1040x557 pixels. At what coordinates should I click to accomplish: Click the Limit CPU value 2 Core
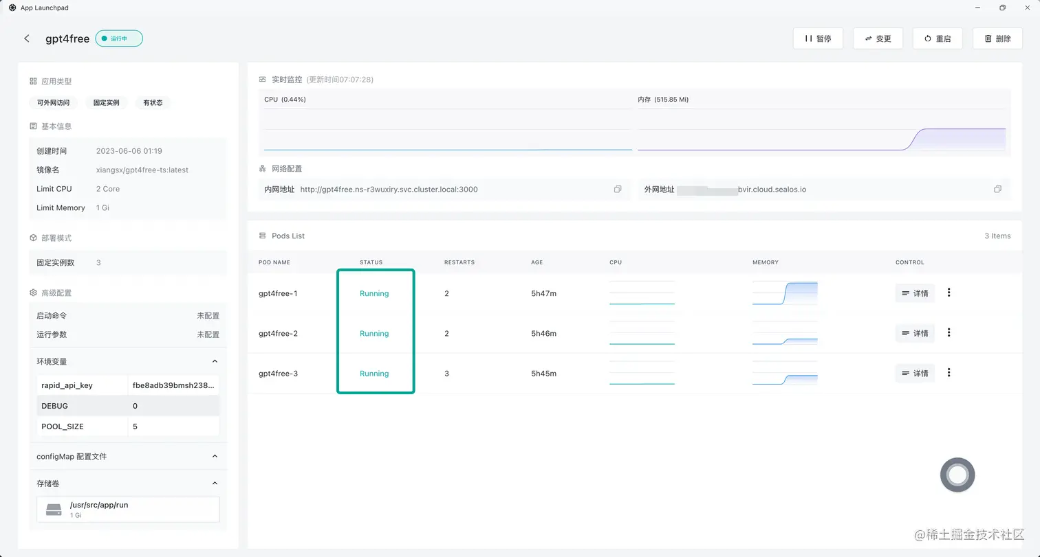click(x=108, y=189)
